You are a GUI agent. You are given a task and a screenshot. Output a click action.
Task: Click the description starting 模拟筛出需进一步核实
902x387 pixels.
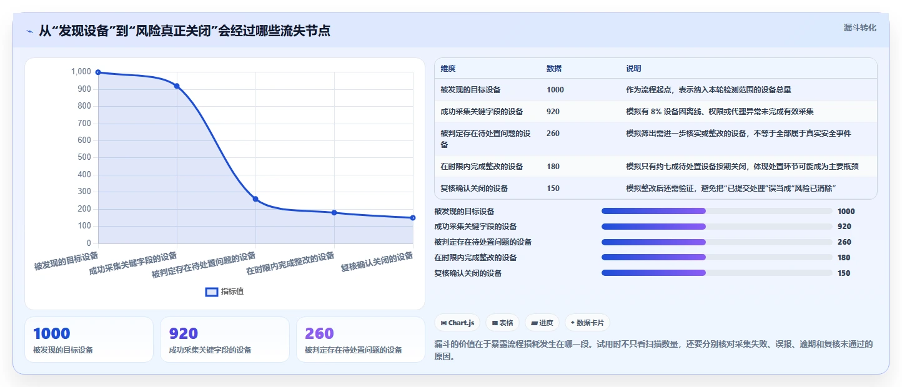(x=739, y=134)
